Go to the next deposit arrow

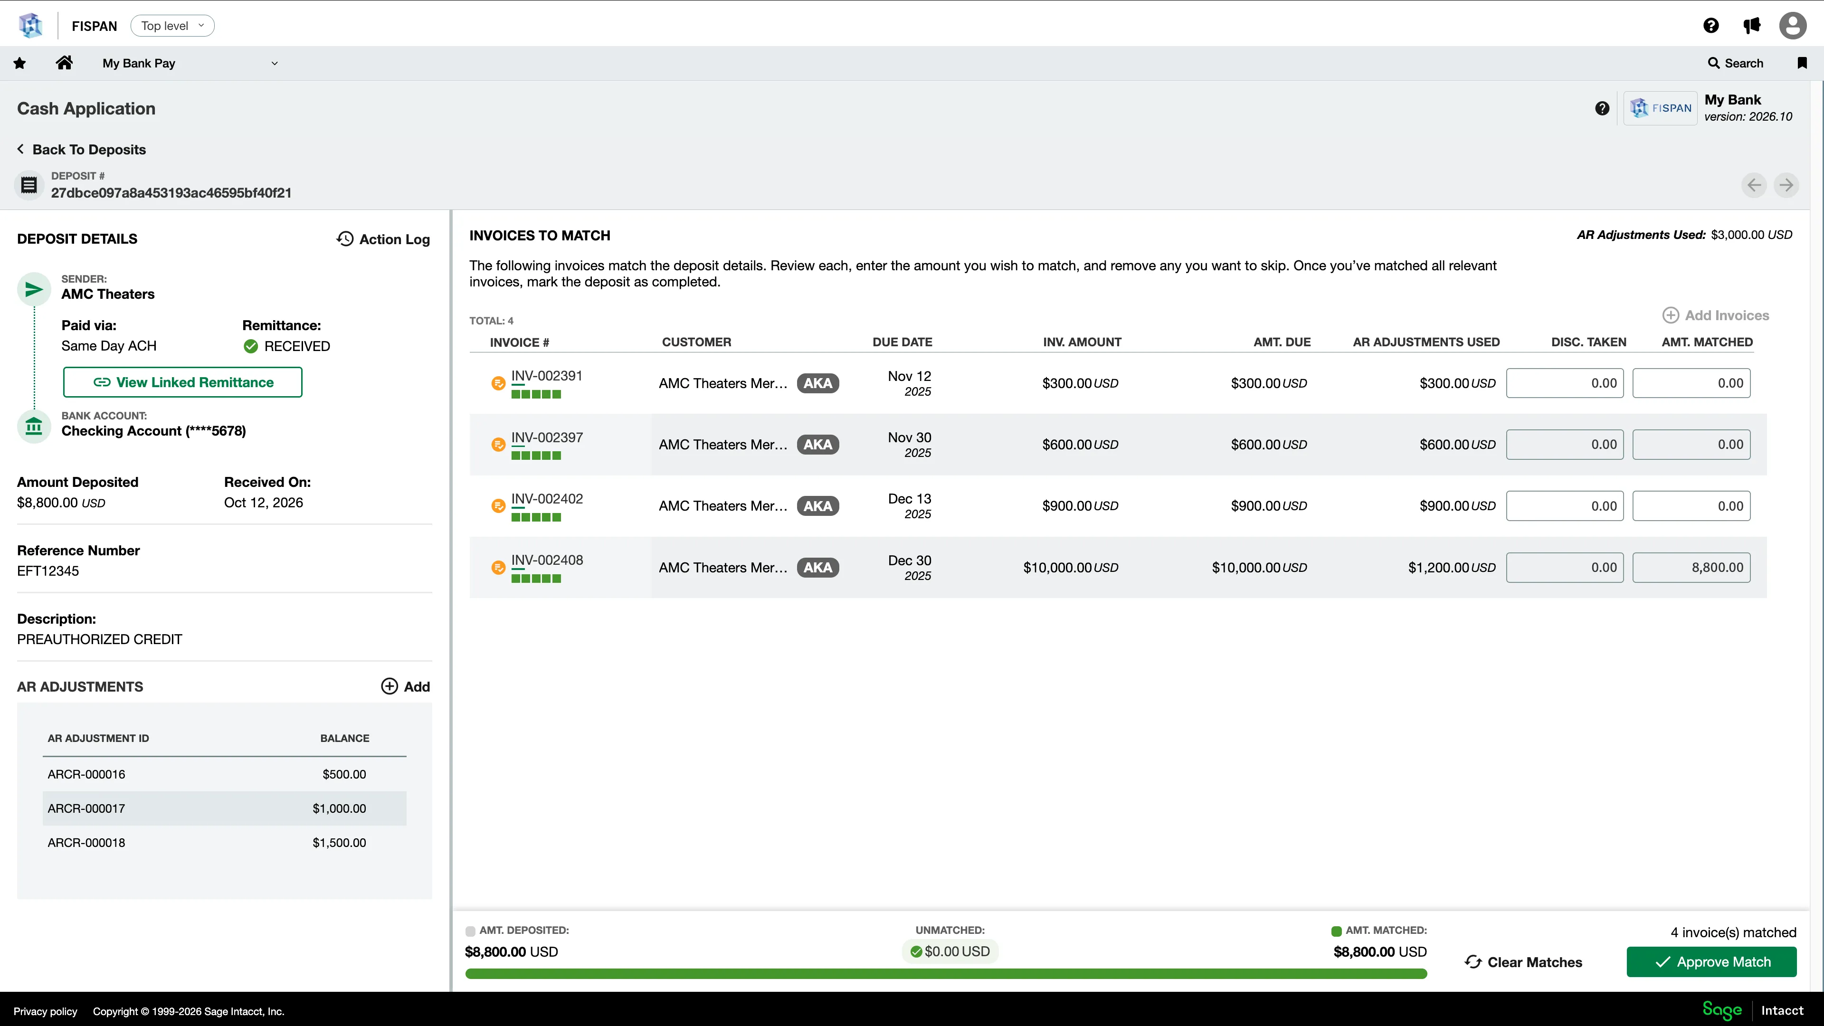tap(1786, 186)
